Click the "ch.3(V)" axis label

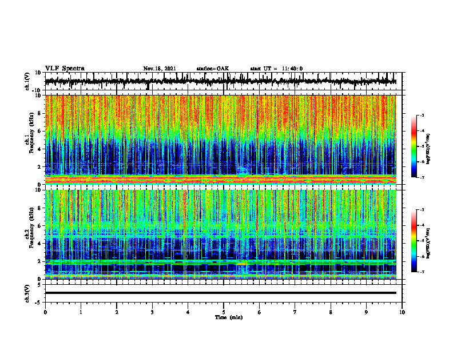click(x=27, y=293)
